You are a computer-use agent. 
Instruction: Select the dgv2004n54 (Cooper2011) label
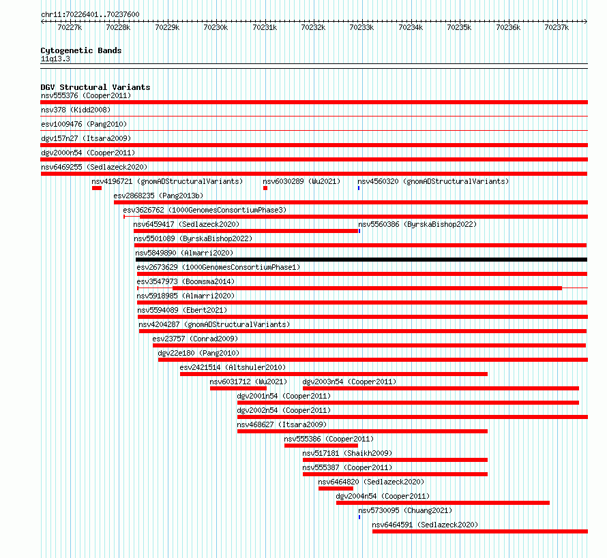coord(383,496)
